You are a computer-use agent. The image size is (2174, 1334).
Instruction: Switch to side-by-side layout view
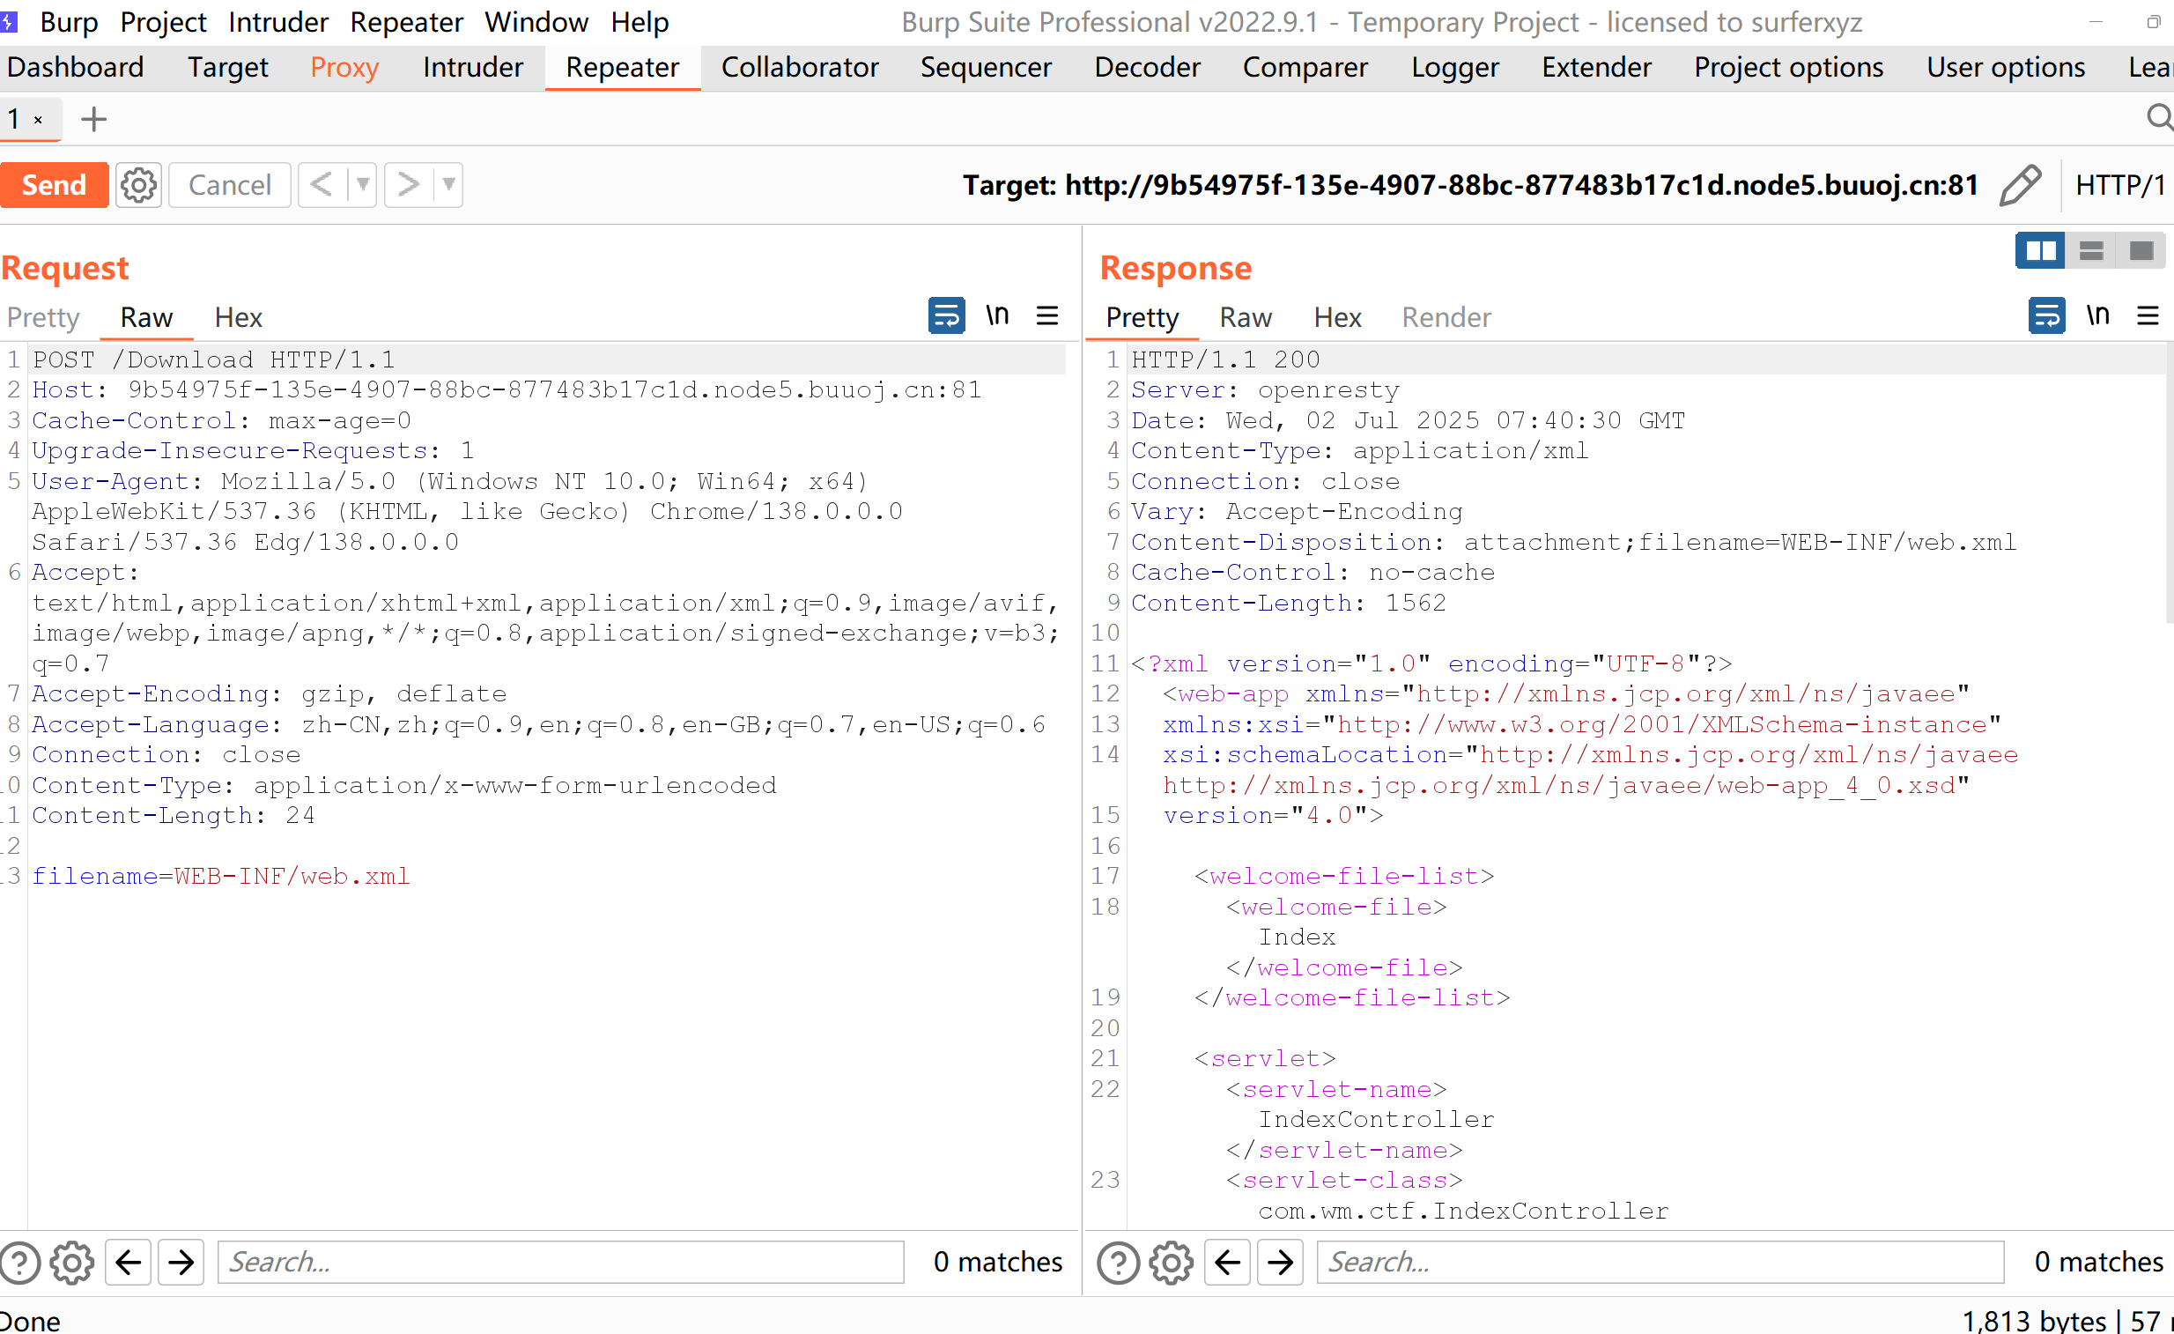click(2040, 251)
